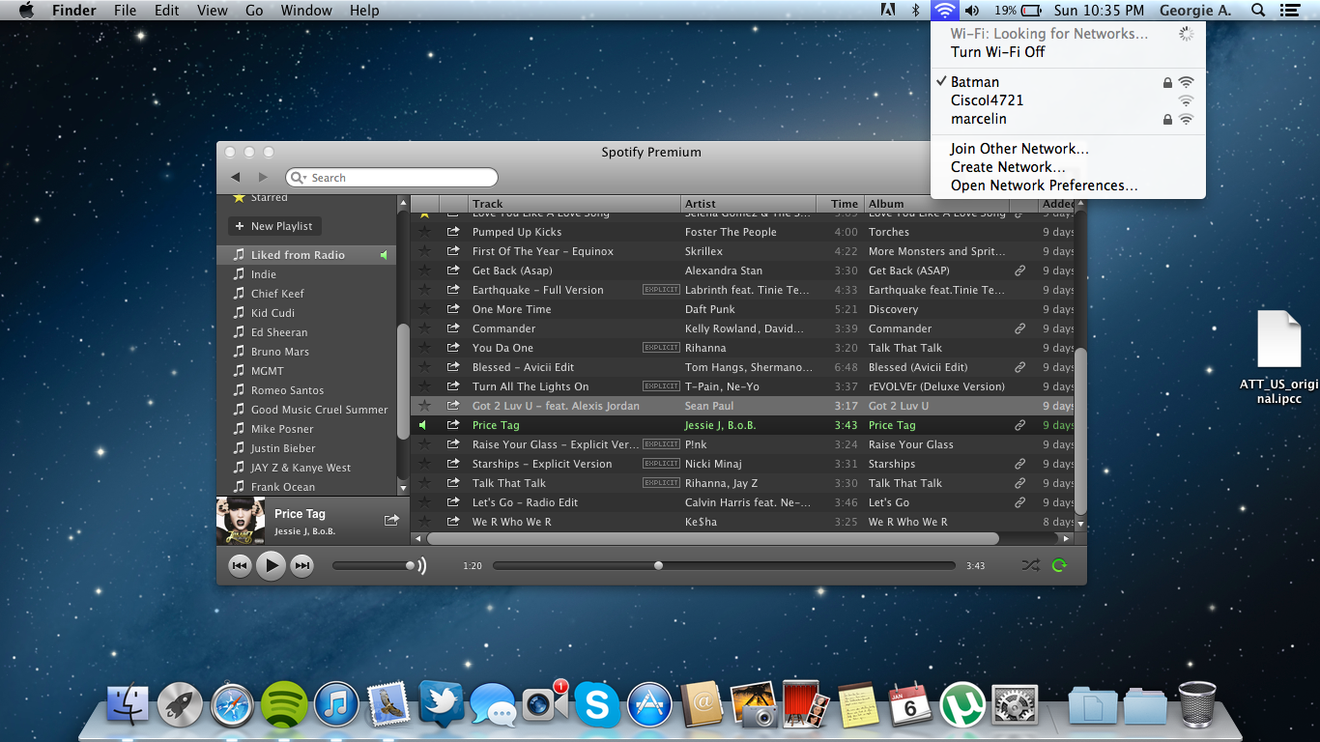The image size is (1320, 742).
Task: Sort by the Track column header
Action: tap(574, 204)
